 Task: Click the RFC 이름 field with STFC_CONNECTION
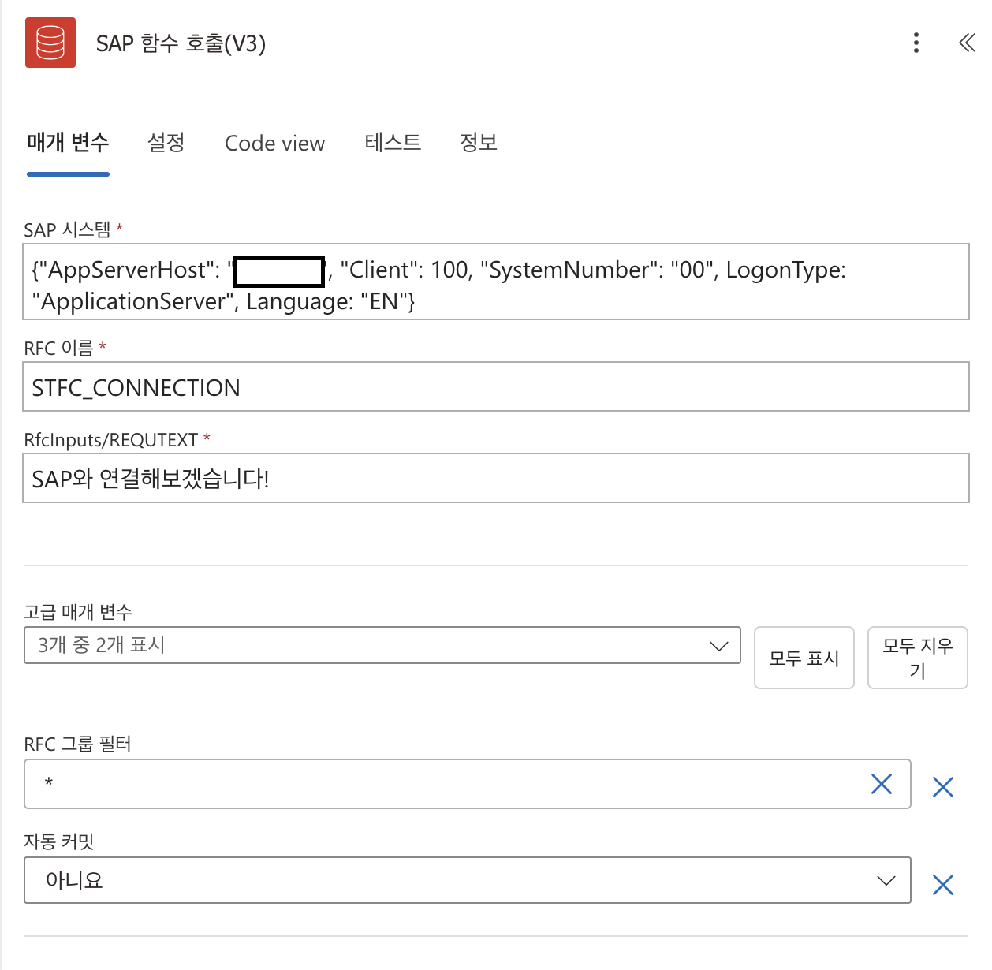(496, 386)
